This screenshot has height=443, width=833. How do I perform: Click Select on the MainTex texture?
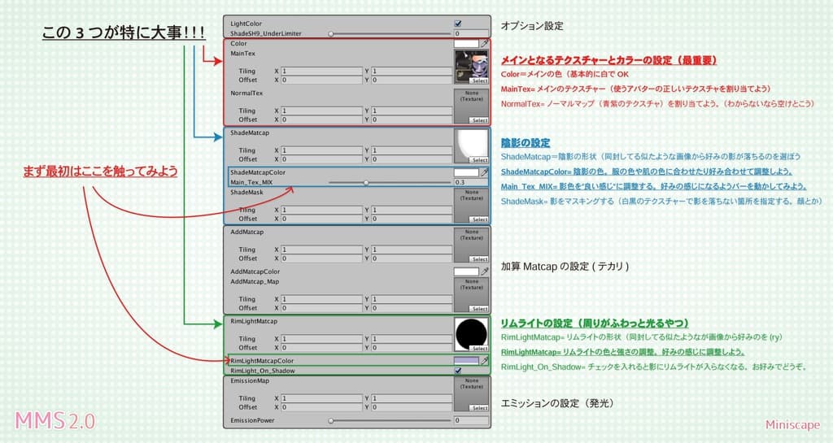479,80
